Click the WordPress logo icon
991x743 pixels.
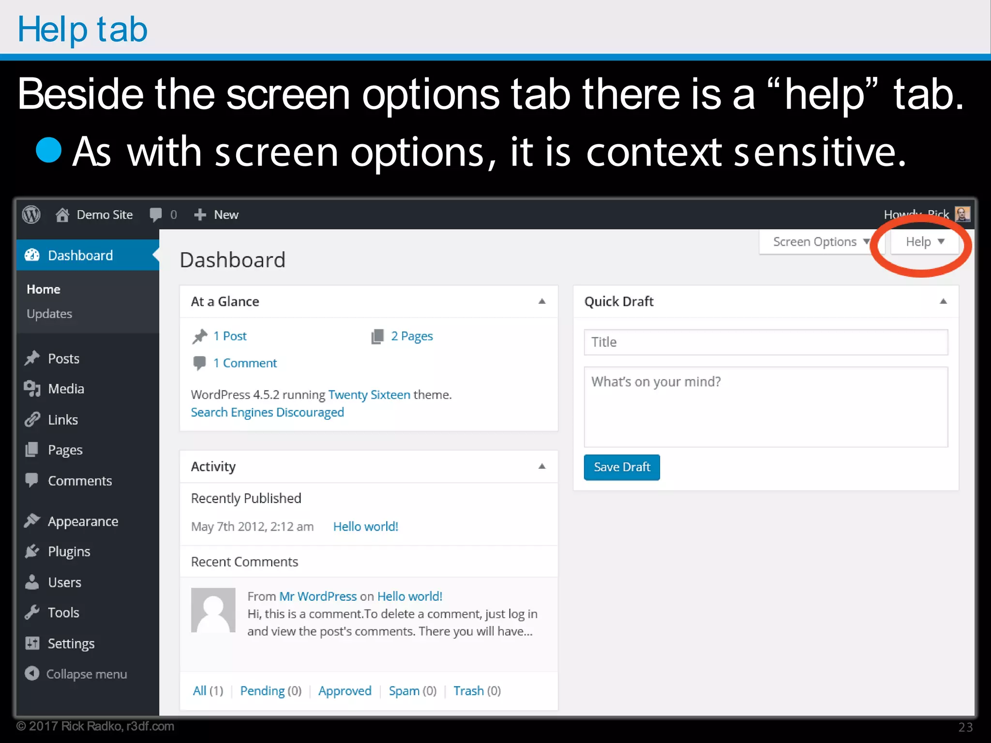[31, 214]
